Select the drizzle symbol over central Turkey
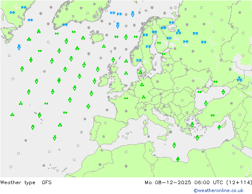 click(x=213, y=115)
